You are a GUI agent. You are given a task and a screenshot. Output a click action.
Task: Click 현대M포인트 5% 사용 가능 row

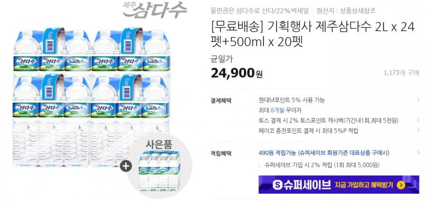coord(340,100)
